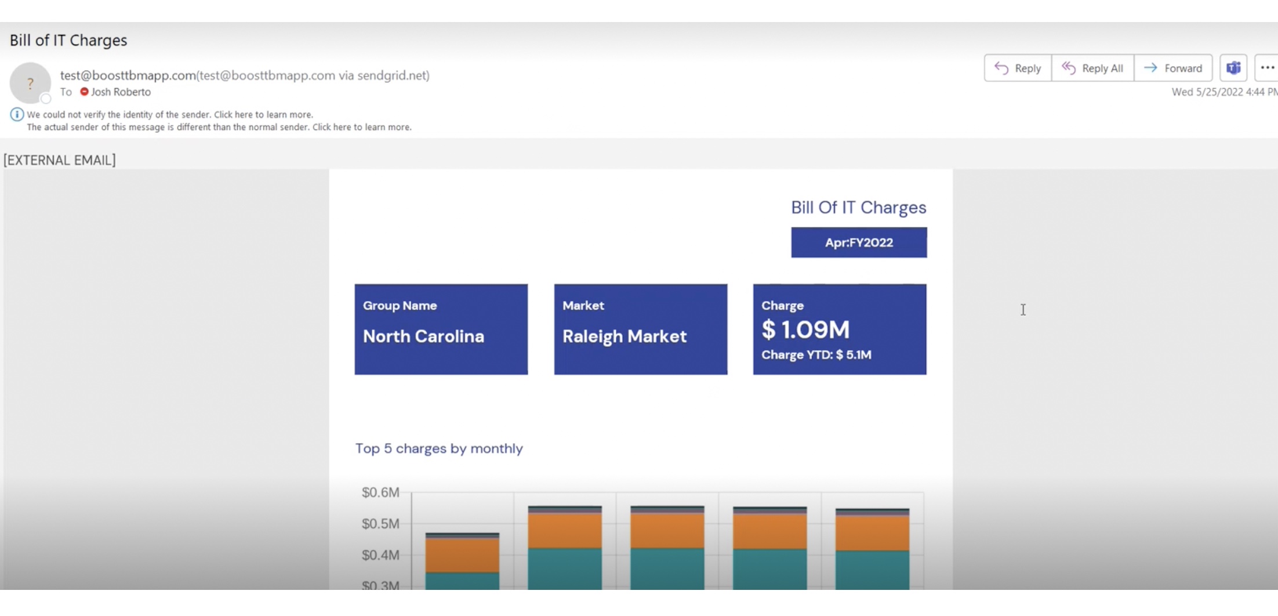Click the $0.5M axis label

[380, 524]
